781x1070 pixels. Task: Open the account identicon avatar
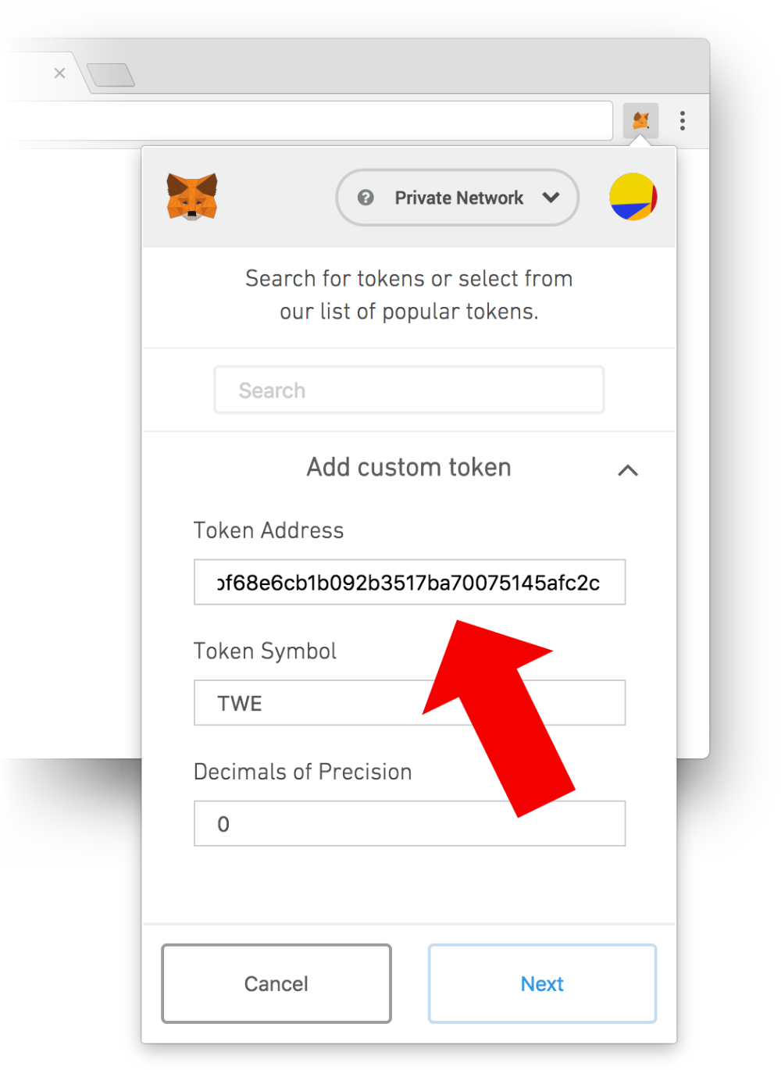point(633,197)
